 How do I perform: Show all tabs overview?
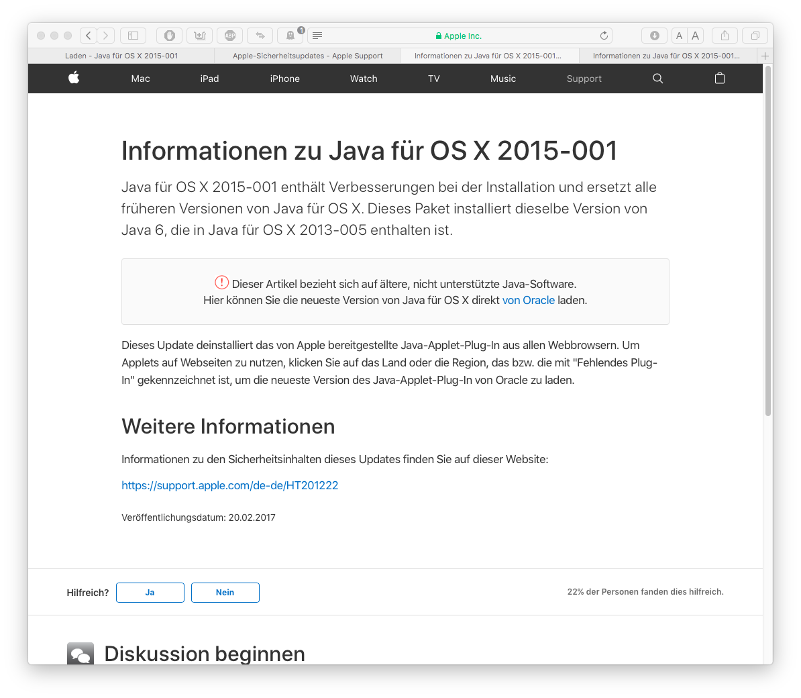point(755,36)
